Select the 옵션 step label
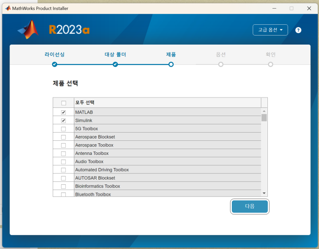Image resolution: width=319 pixels, height=249 pixels. click(x=221, y=55)
